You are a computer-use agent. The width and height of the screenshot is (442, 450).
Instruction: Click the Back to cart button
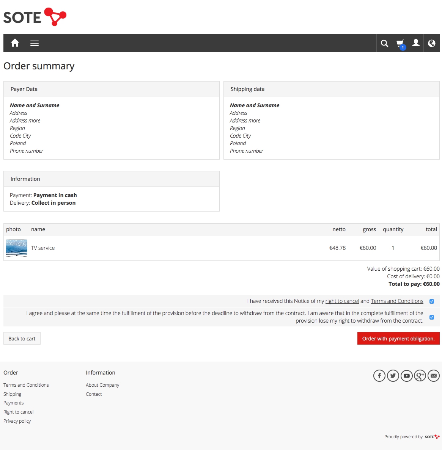coord(22,339)
